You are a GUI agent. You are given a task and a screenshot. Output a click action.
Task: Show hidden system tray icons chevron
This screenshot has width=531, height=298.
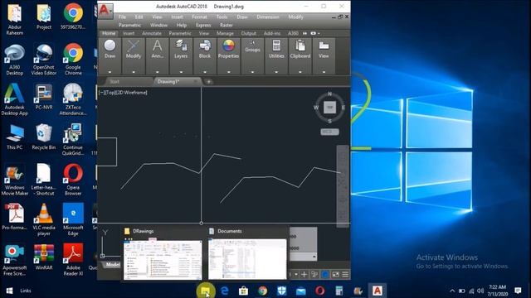[x=452, y=291]
